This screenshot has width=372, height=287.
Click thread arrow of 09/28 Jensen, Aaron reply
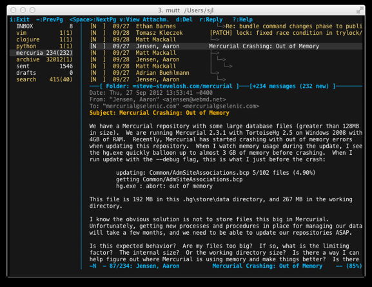[x=222, y=59]
